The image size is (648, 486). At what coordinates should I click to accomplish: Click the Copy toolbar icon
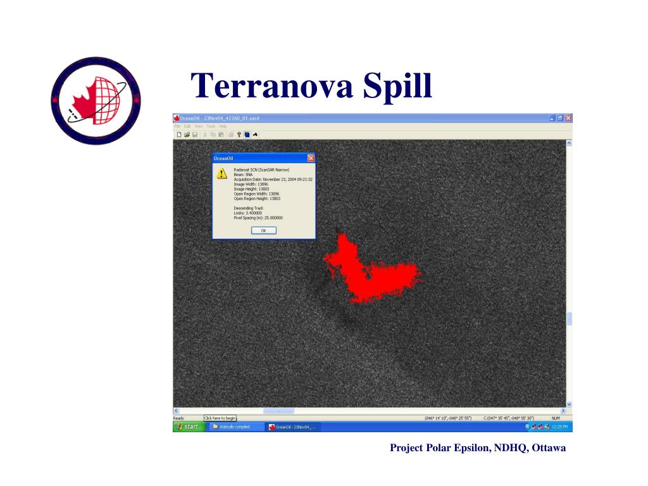click(213, 135)
